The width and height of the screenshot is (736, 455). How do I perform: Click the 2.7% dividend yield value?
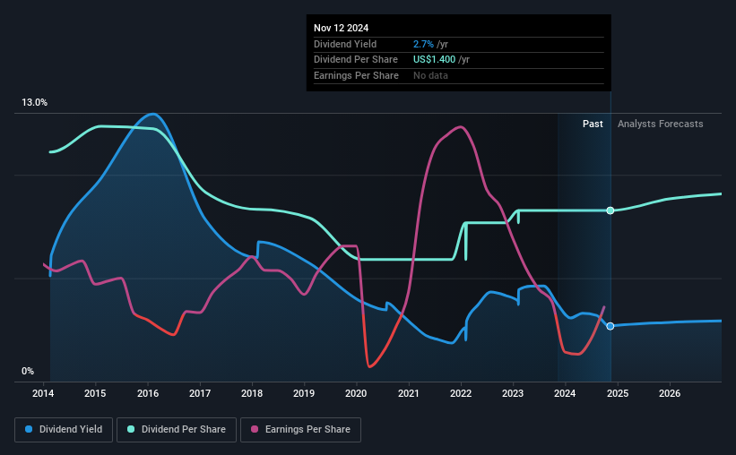click(423, 44)
